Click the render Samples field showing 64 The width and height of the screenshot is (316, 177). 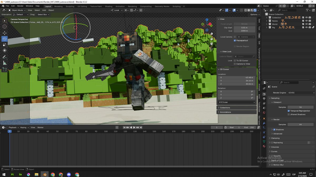tap(300, 124)
